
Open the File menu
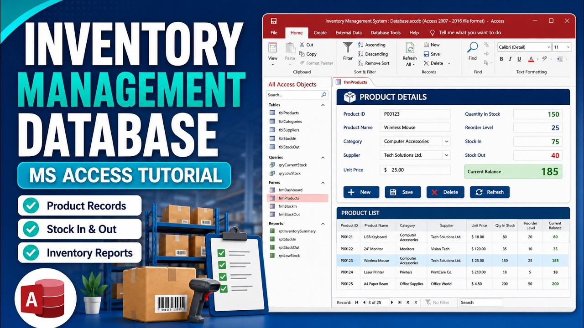[x=274, y=33]
